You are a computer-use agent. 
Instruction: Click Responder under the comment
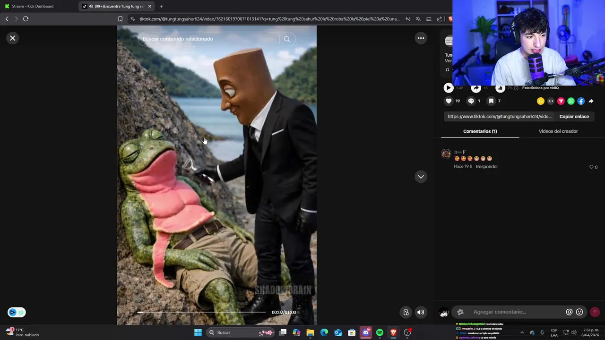(x=487, y=167)
